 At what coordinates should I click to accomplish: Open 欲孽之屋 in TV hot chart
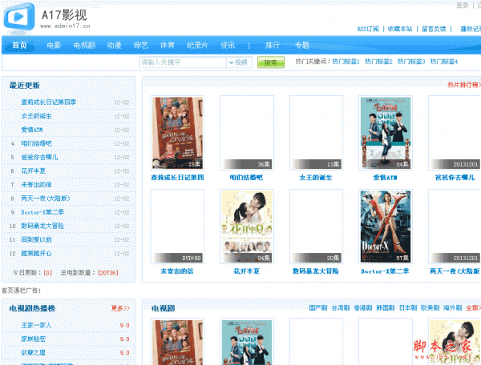click(x=33, y=353)
